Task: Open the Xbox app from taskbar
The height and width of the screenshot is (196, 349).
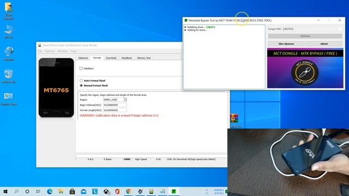Action: click(x=106, y=191)
